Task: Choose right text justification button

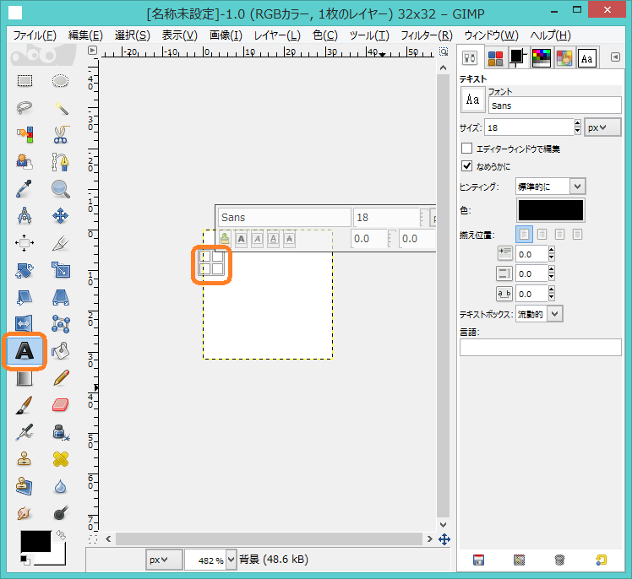Action: point(542,234)
